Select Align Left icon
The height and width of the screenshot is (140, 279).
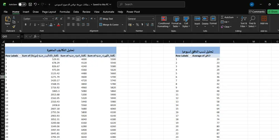pos(69,25)
